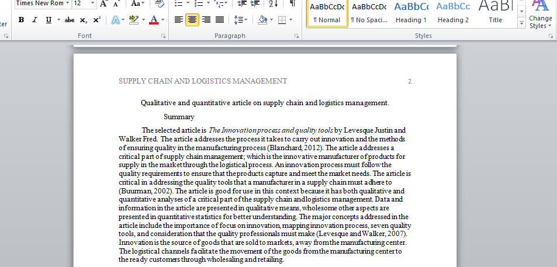Screen dimensions: 557x267
Task: Open Clipboard dialog launcher
Action: (6, 36)
